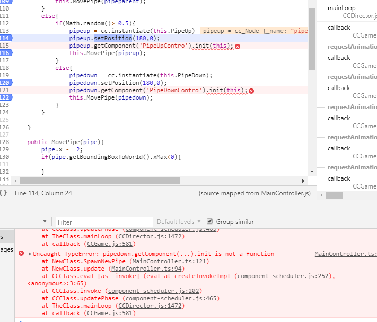Click the code editor horizontal scrollbar thumb
Image resolution: width=377 pixels, height=322 pixels.
pyautogui.click(x=100, y=181)
